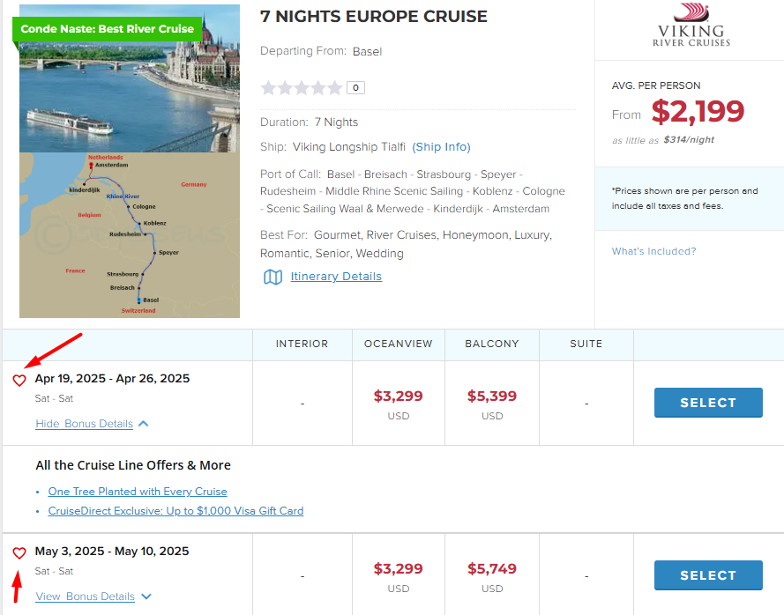
Task: Open CruiseDirect Exclusive Visa Gift Card offer
Action: click(175, 511)
